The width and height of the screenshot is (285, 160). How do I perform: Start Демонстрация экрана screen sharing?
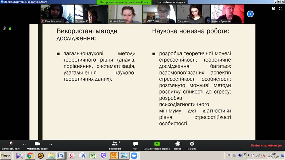coord(157,145)
